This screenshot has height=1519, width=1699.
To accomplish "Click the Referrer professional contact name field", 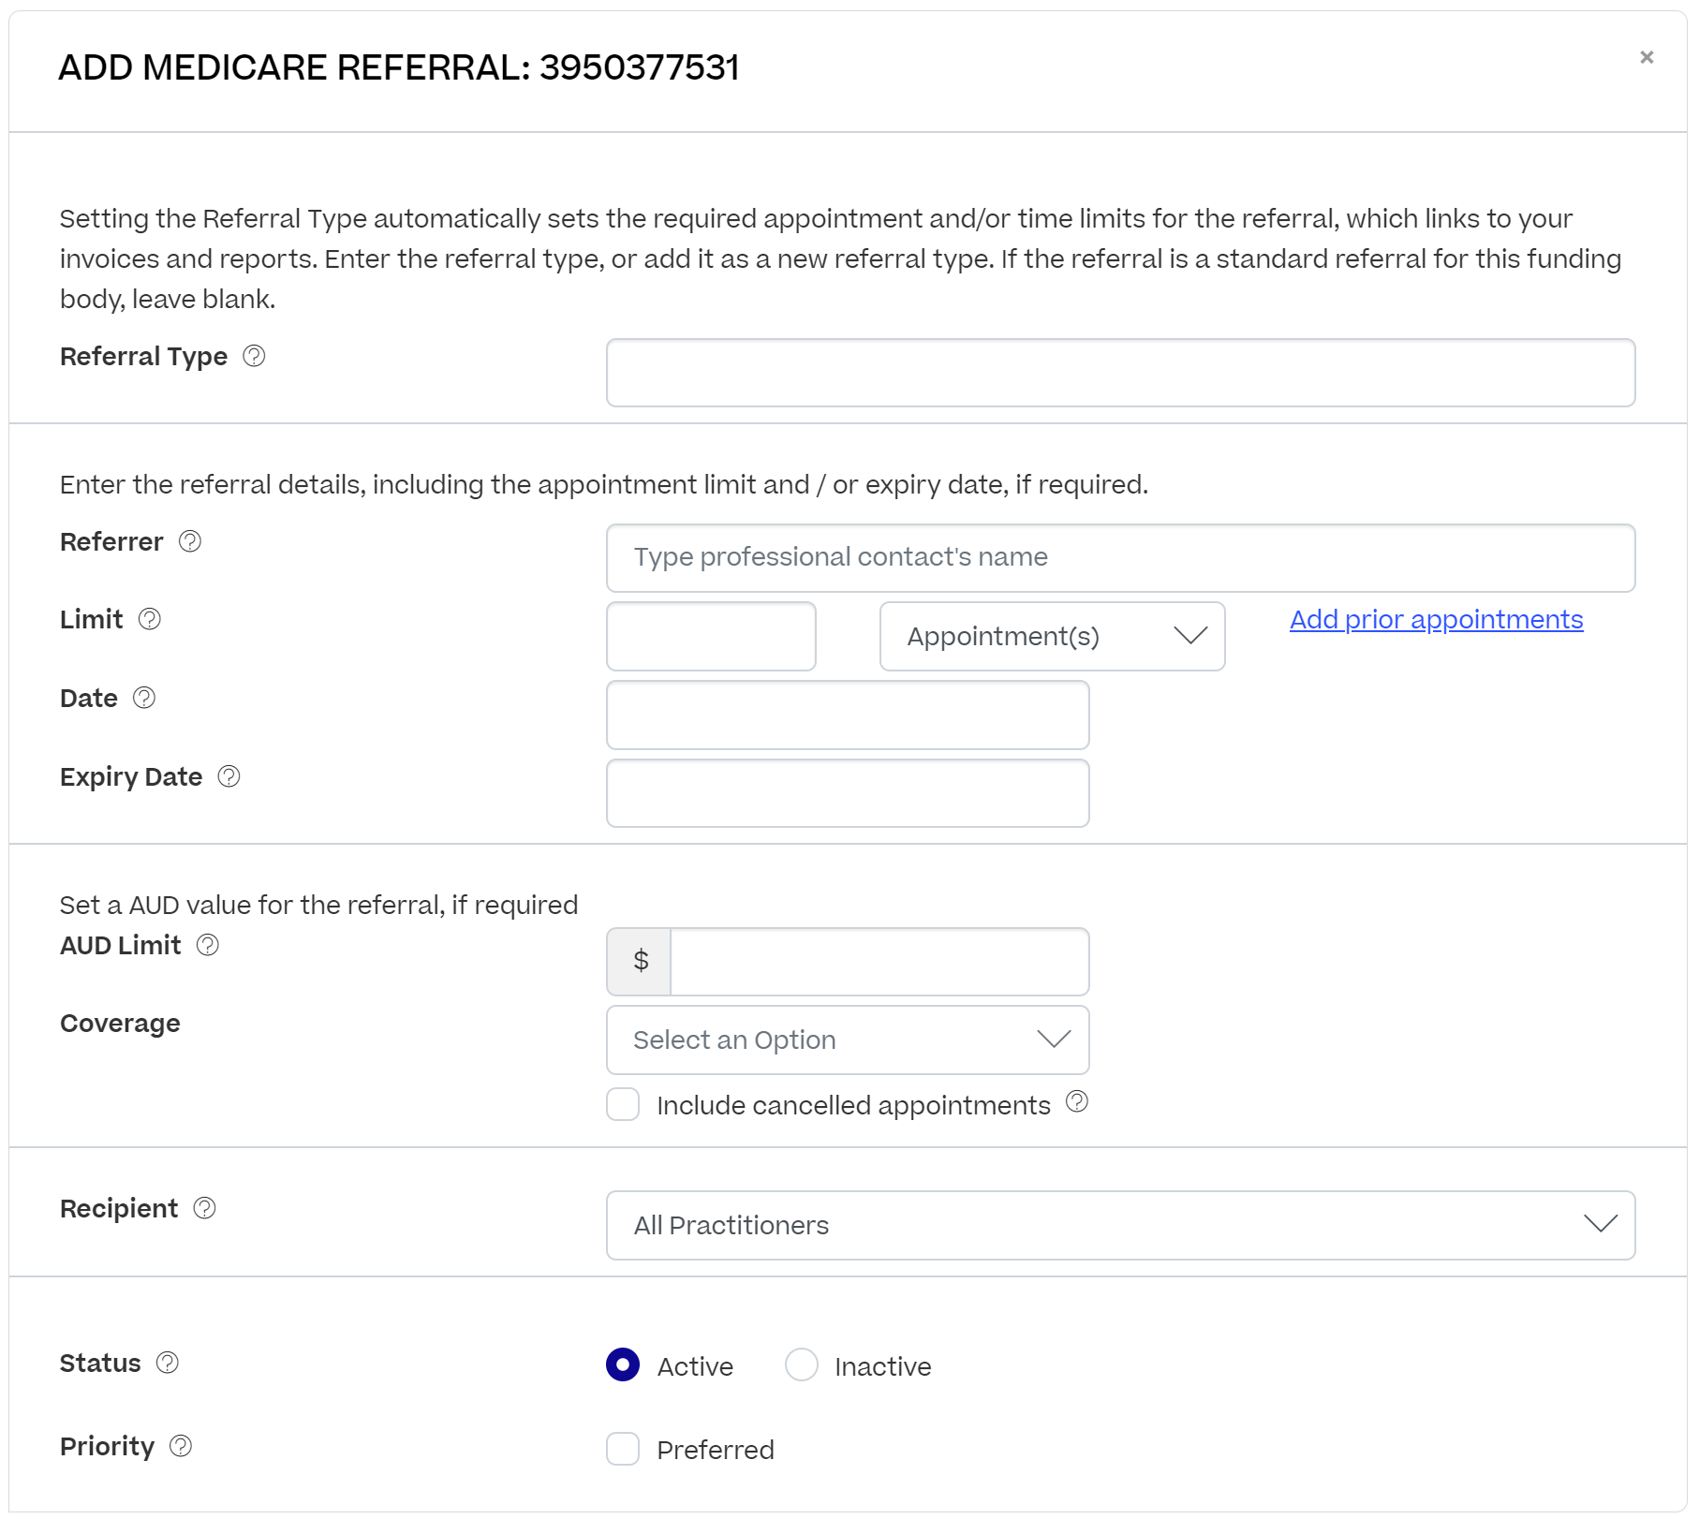I will click(x=1121, y=558).
